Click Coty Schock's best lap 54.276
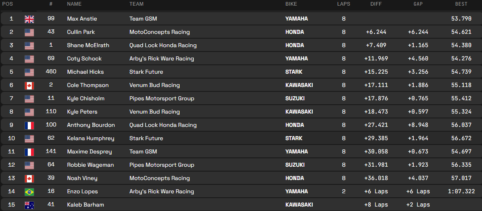The height and width of the screenshot is (211, 482). click(x=461, y=59)
